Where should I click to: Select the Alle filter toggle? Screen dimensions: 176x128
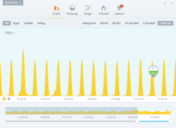7,23
